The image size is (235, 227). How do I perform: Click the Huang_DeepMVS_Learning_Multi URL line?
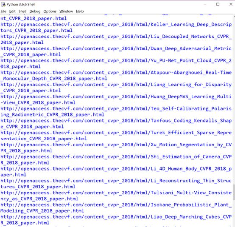[x=116, y=96]
